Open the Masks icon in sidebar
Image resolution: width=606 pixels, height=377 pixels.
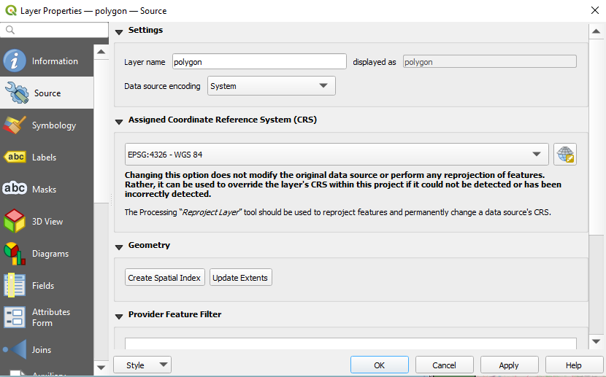(x=15, y=190)
